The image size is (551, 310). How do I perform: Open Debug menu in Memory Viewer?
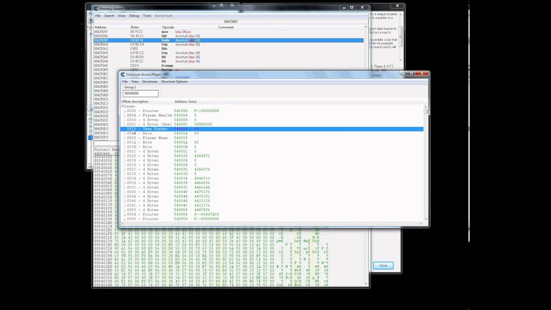coord(134,15)
